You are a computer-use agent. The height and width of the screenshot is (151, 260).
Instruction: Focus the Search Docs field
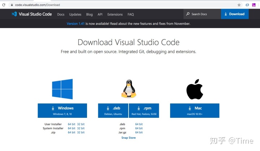[x=202, y=14]
